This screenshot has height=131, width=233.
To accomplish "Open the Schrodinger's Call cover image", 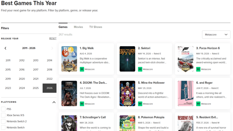I will point(69,123).
